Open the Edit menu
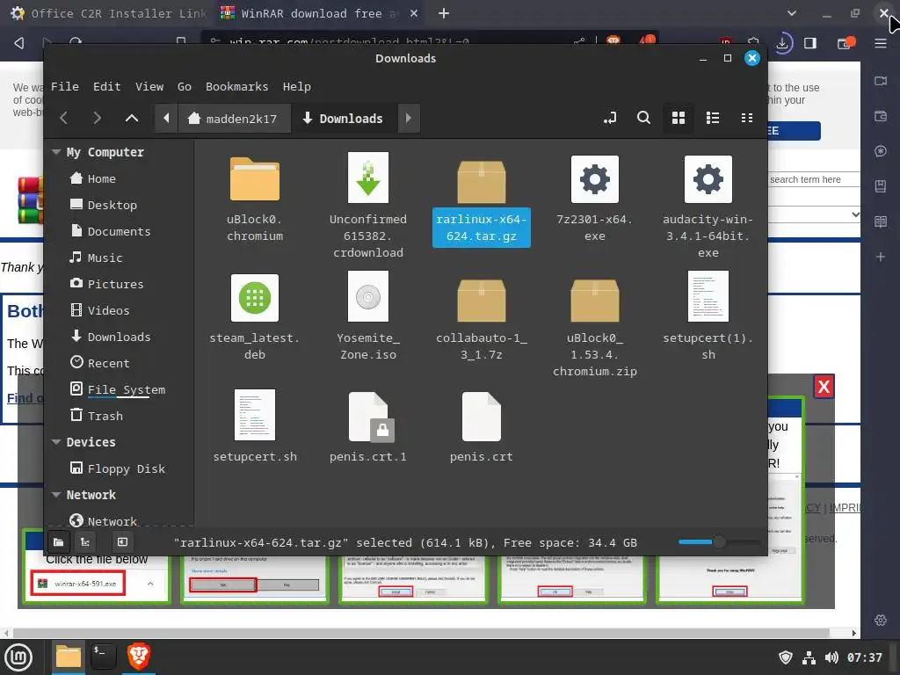The height and width of the screenshot is (675, 900). coord(106,87)
